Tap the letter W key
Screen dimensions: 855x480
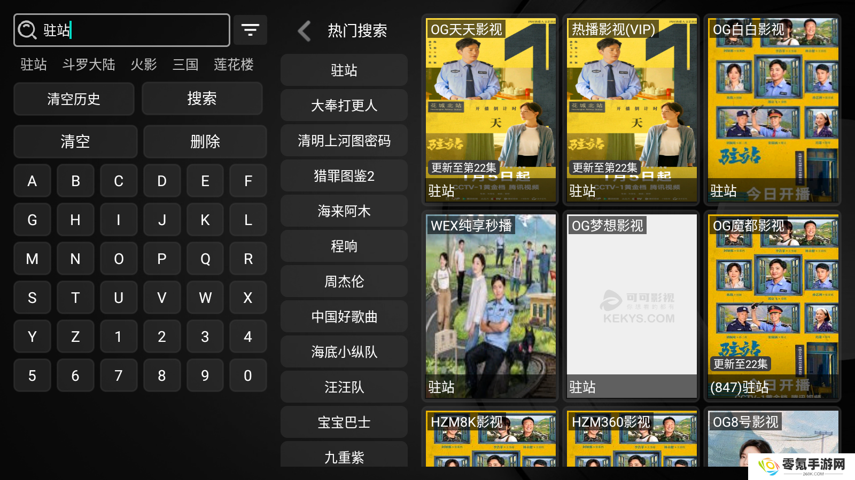[205, 298]
